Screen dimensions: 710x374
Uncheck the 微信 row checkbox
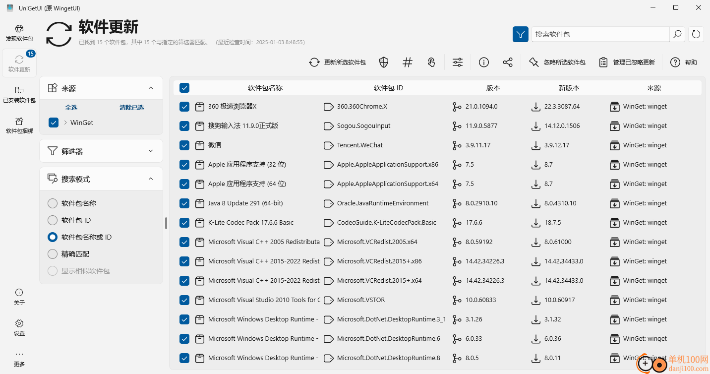184,145
